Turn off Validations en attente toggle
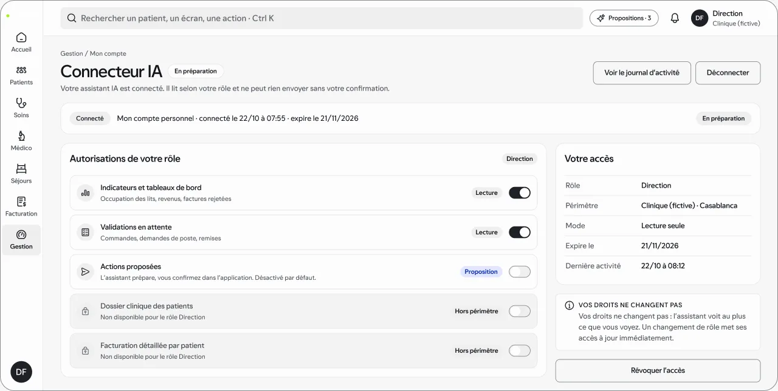Viewport: 778px width, 391px height. click(520, 233)
